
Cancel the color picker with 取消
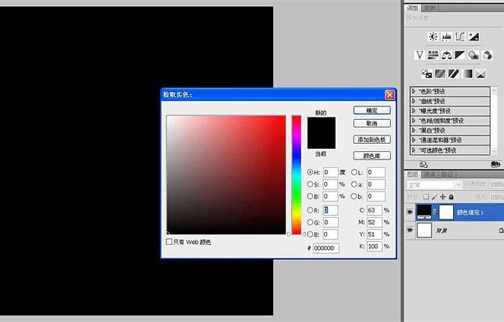click(x=372, y=124)
